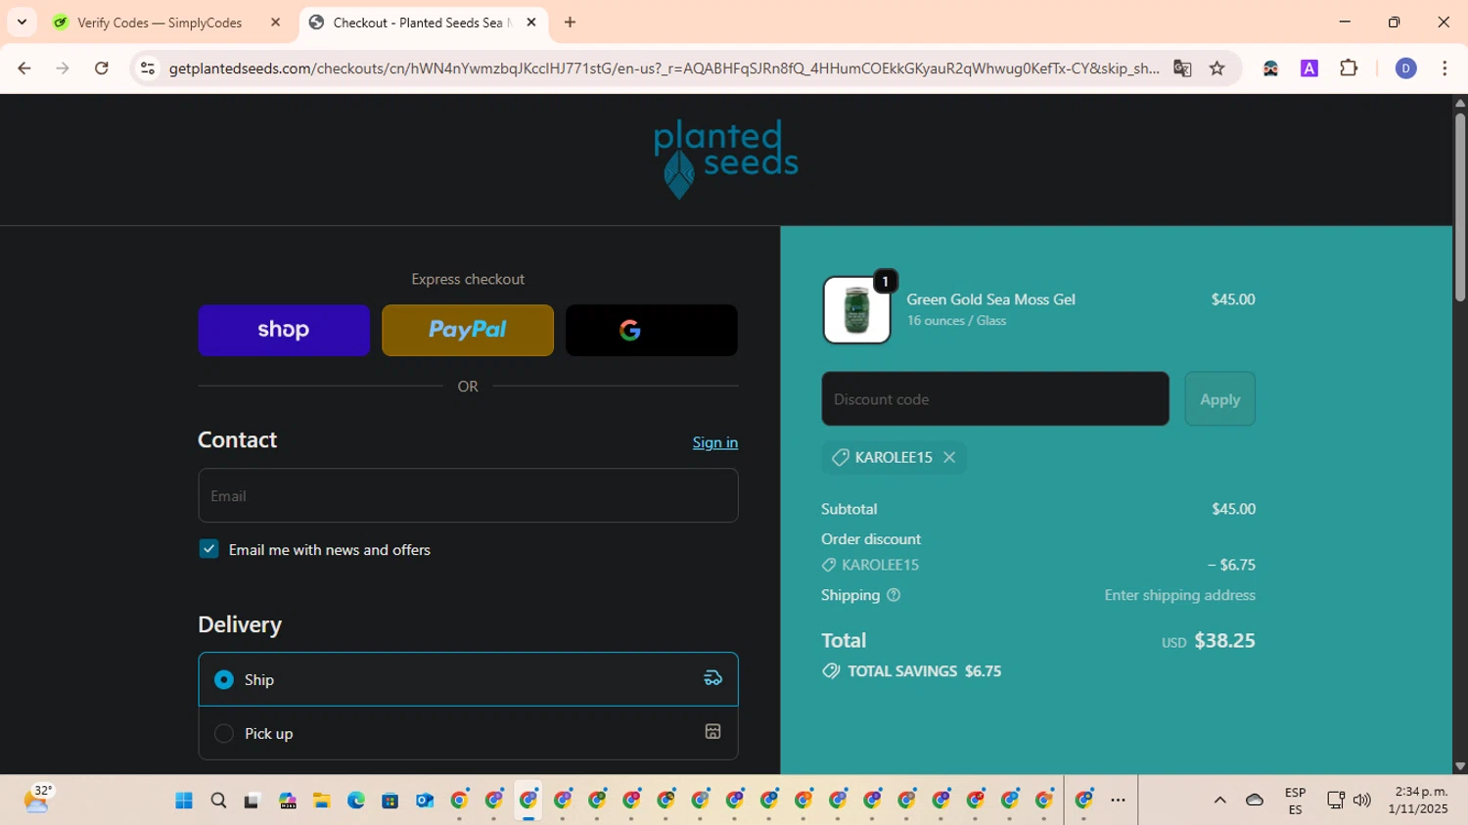Choose PayPal express checkout

(x=468, y=330)
